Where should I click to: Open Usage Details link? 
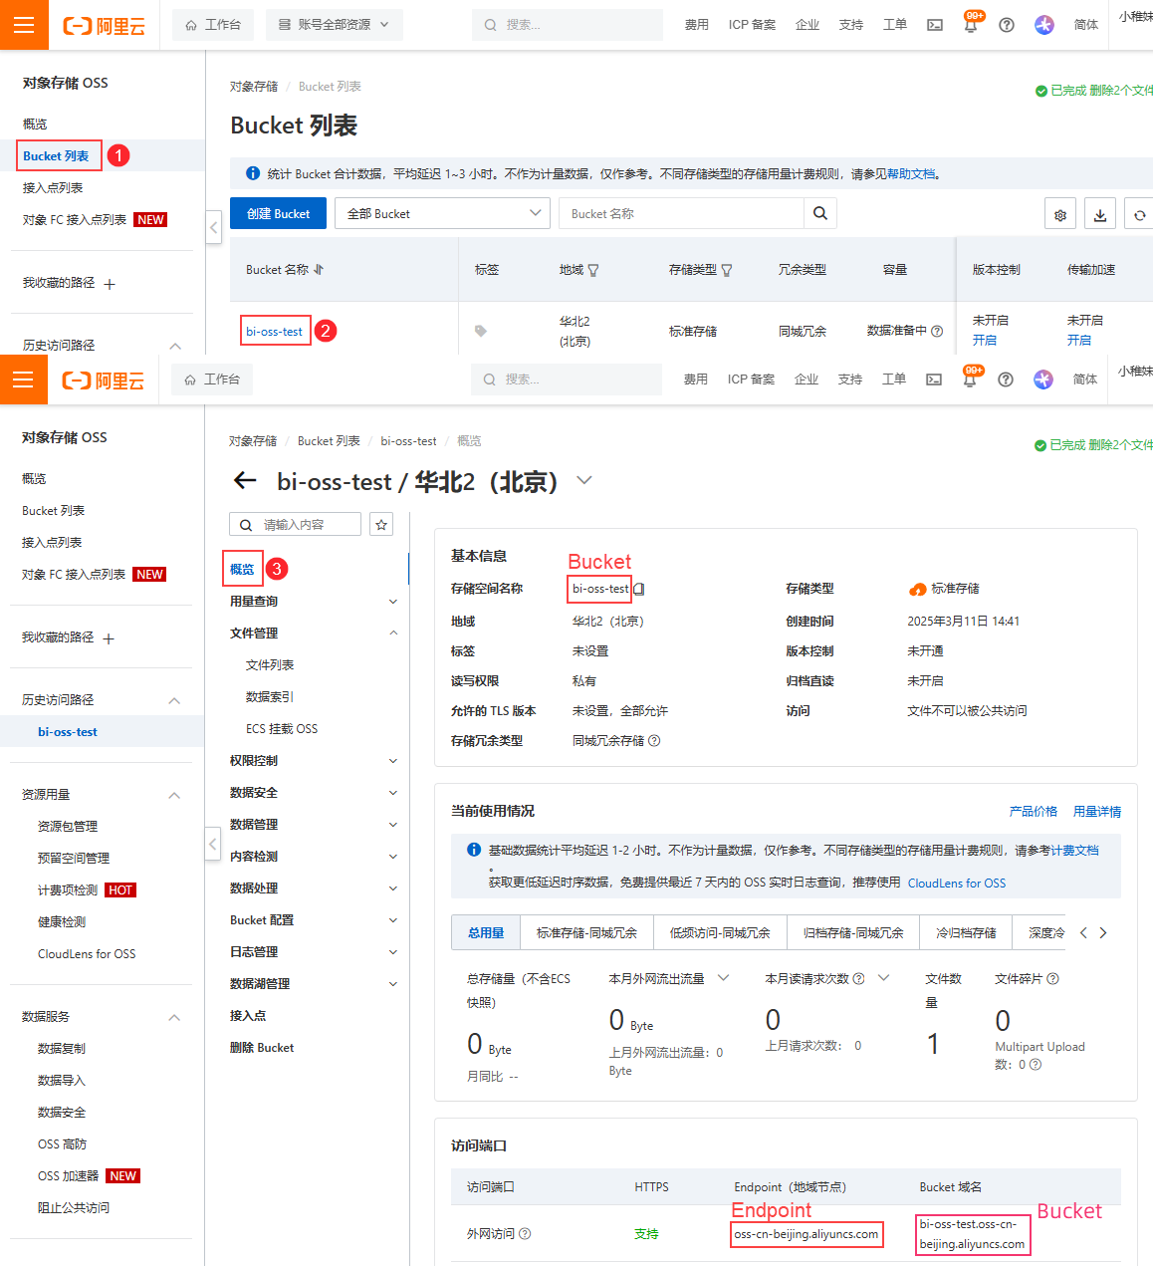(x=1097, y=812)
